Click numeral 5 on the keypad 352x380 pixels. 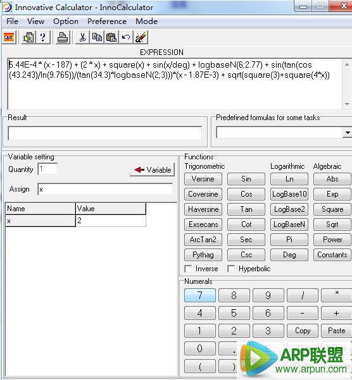tap(234, 313)
